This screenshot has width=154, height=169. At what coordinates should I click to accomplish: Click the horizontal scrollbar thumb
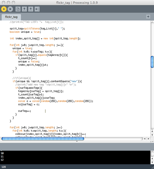43,139
